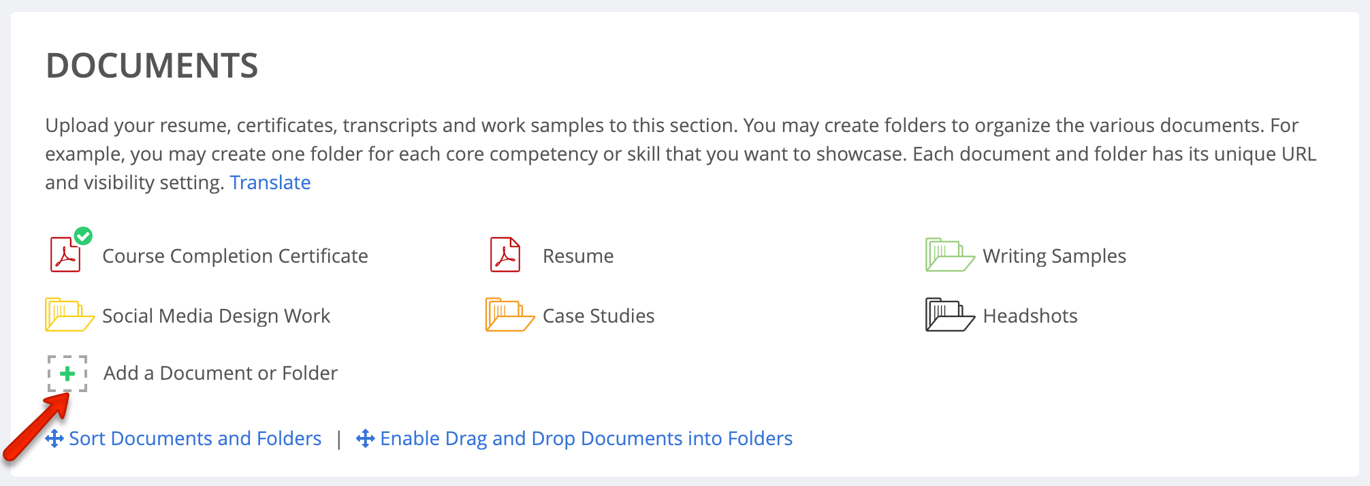
Task: Open the Social Media Design Work label
Action: pyautogui.click(x=216, y=316)
